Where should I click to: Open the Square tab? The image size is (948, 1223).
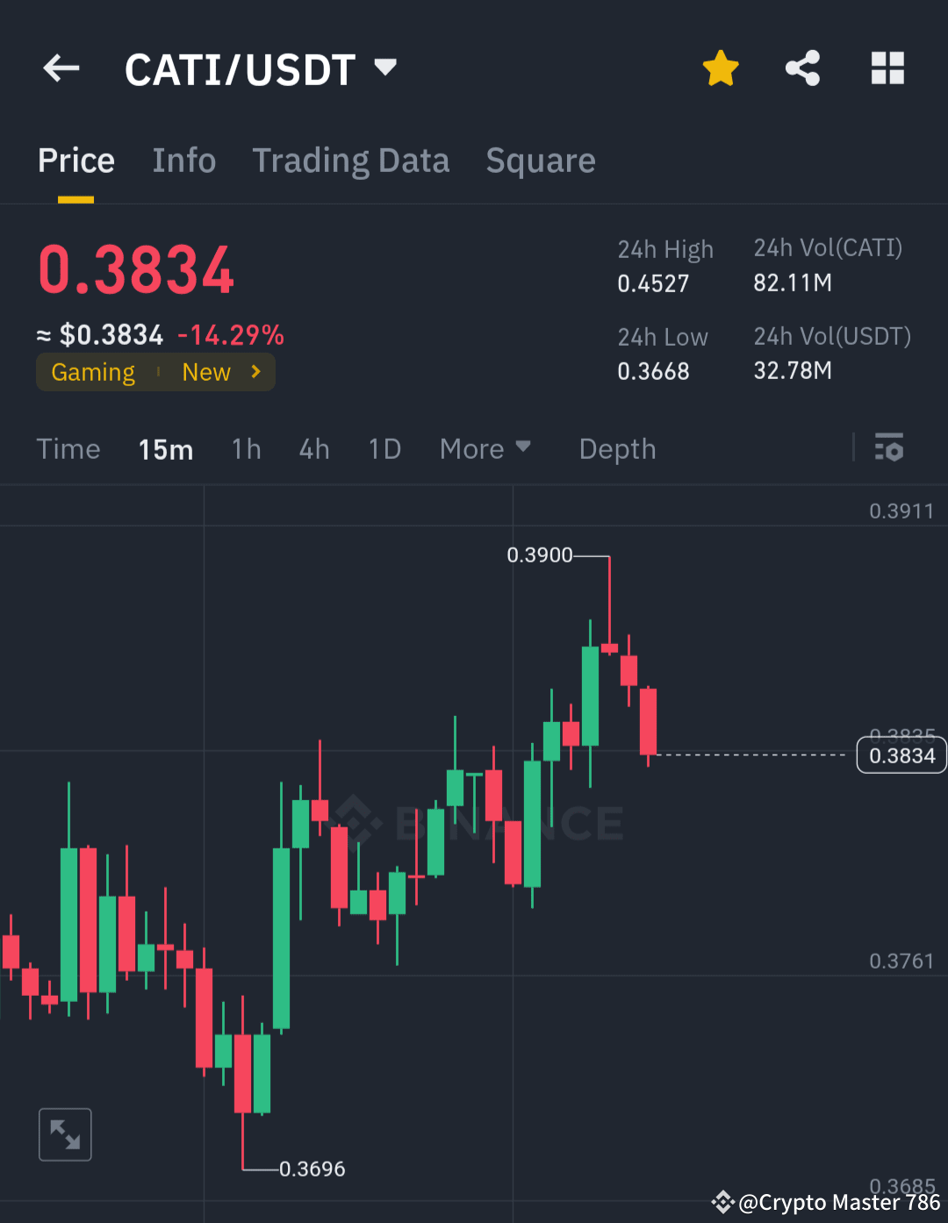[541, 160]
